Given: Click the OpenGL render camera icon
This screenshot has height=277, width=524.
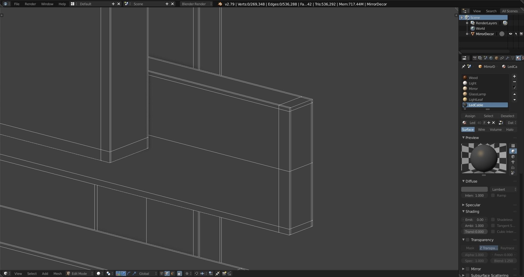Looking at the screenshot, I should coord(224,273).
